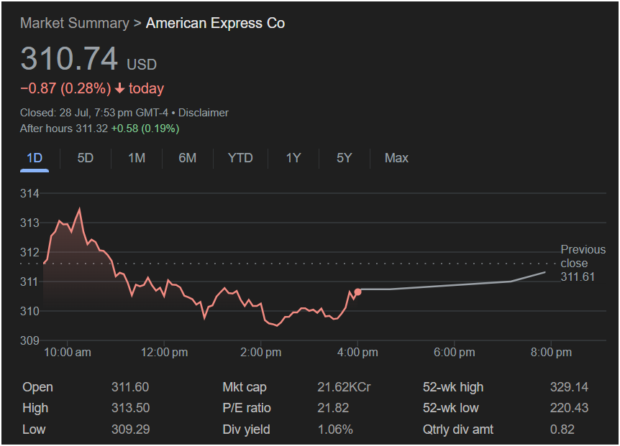Image resolution: width=620 pixels, height=446 pixels.
Task: Switch to the 5D time range tab
Action: coord(86,158)
